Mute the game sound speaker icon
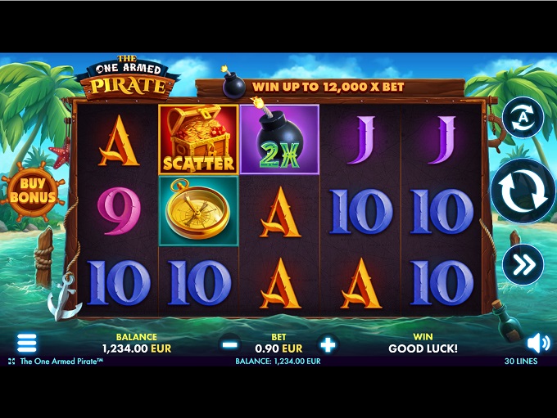557x418 pixels. click(x=538, y=343)
